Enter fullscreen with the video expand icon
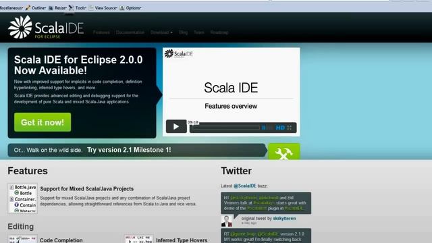432x243 pixels. pyautogui.click(x=290, y=128)
